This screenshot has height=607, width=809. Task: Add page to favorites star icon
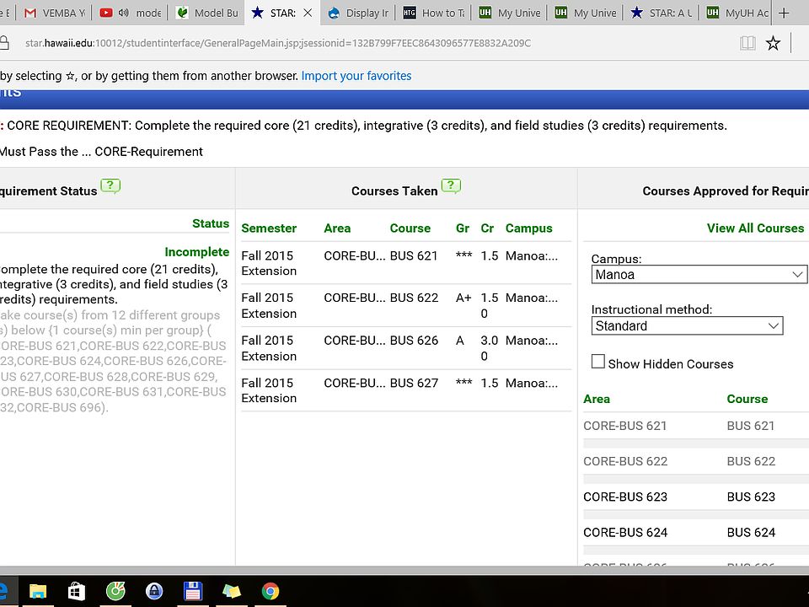pyautogui.click(x=773, y=43)
